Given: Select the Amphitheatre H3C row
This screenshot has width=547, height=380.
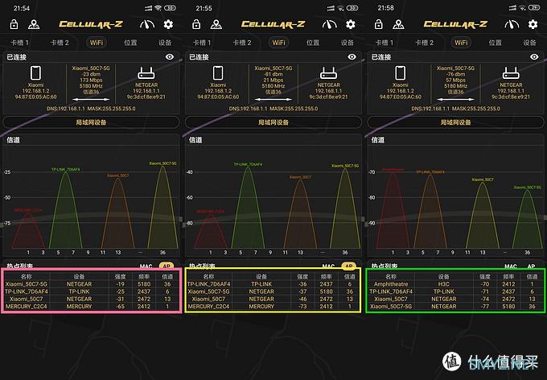Looking at the screenshot, I should pos(455,284).
